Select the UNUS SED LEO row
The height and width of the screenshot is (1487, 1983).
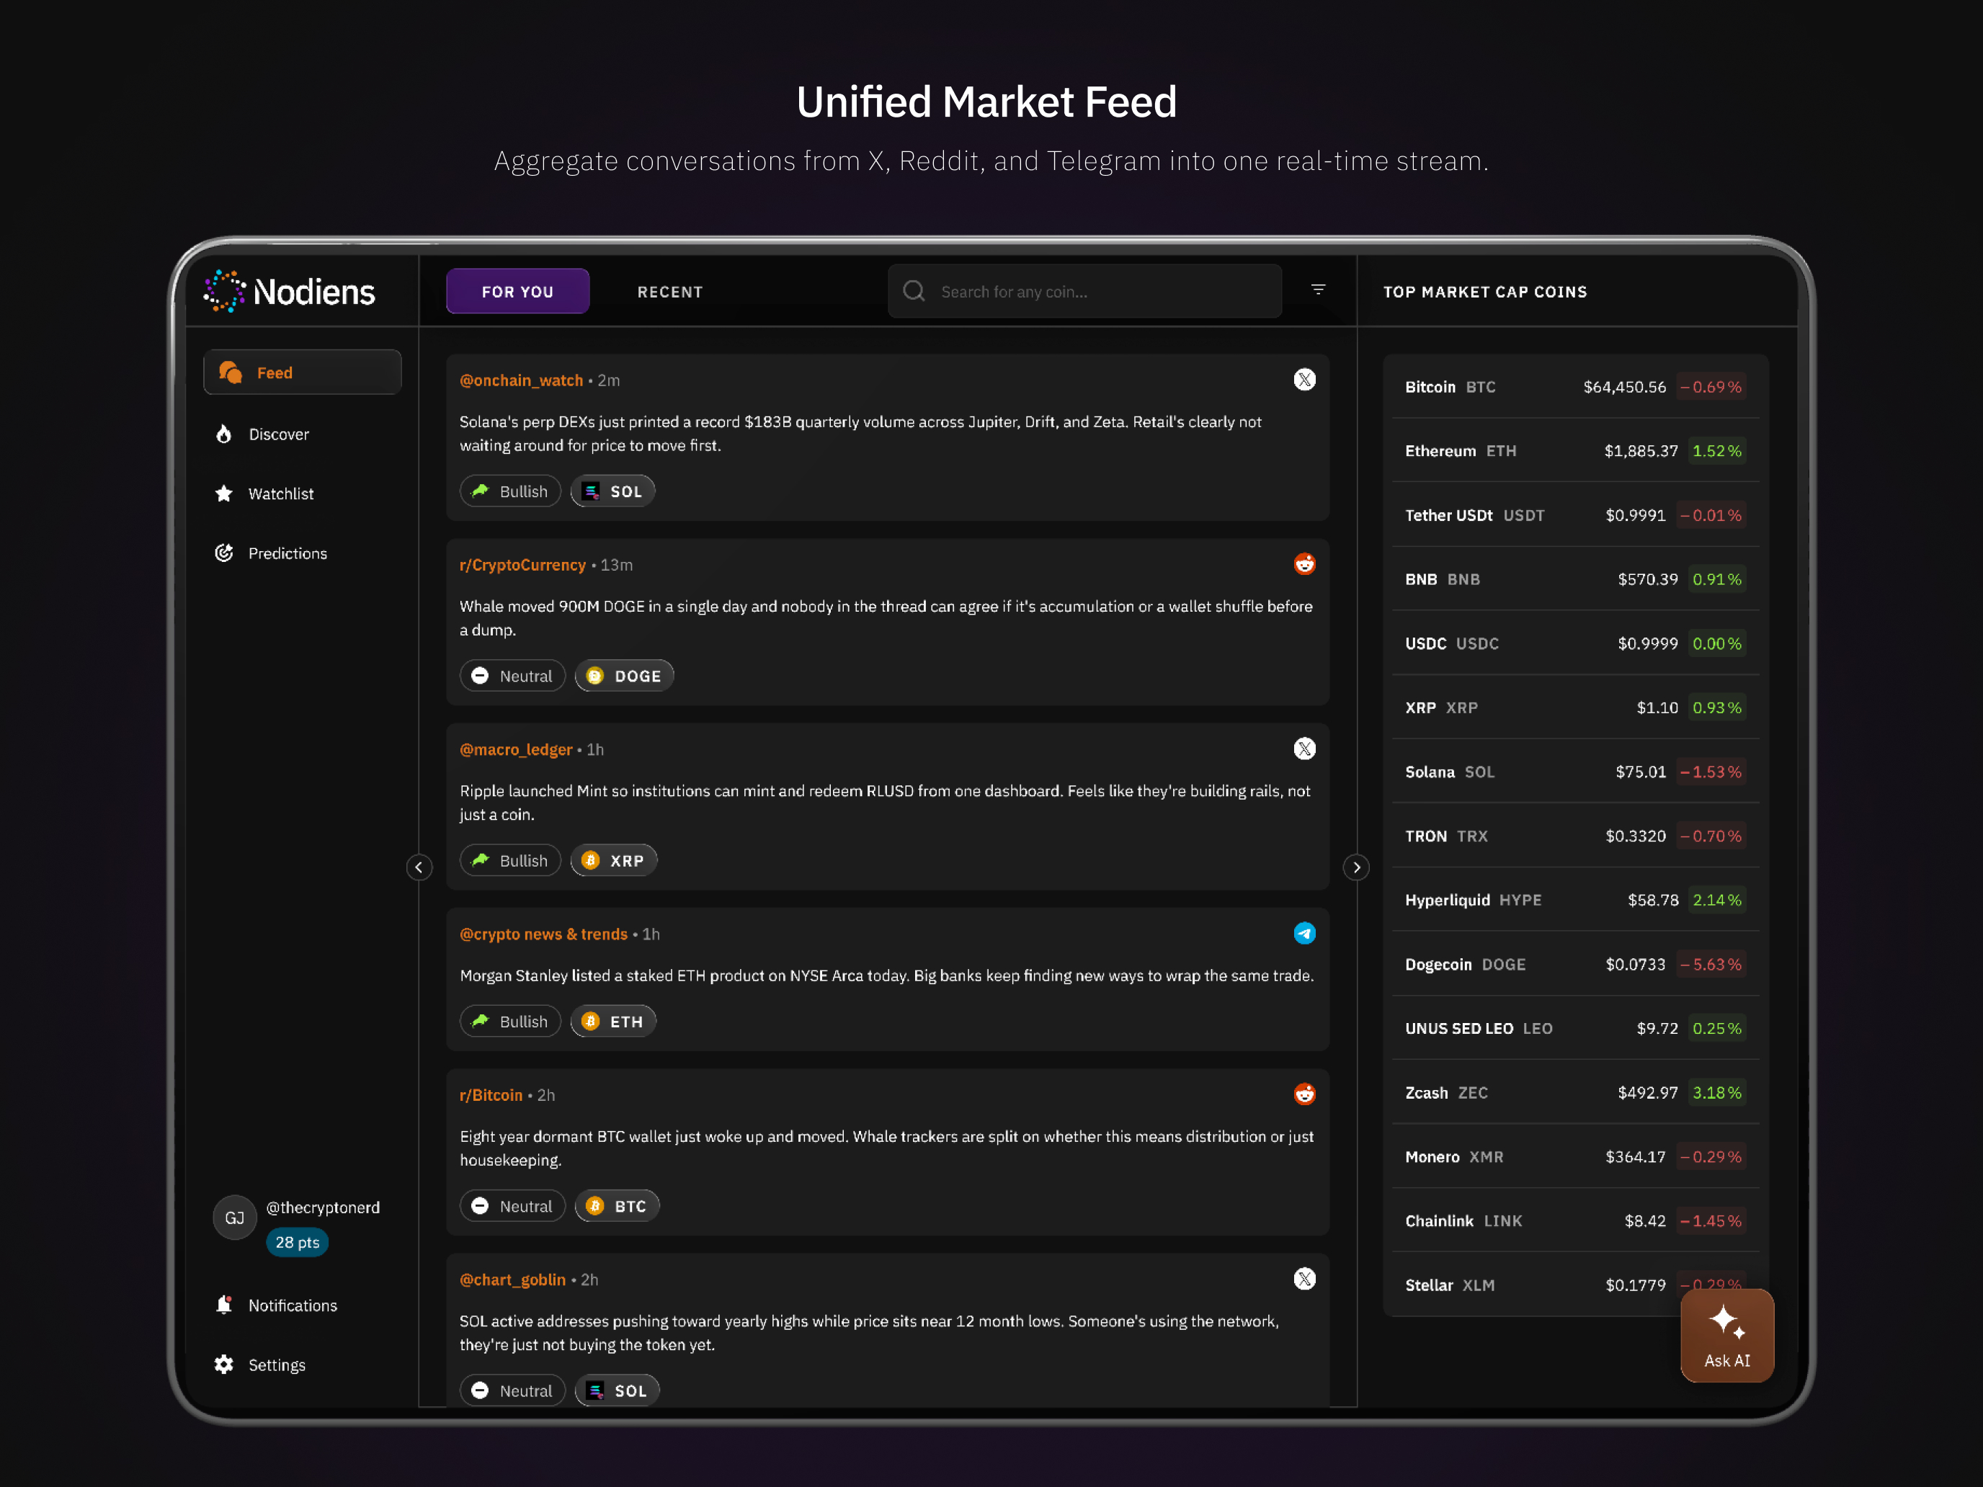pyautogui.click(x=1575, y=1028)
